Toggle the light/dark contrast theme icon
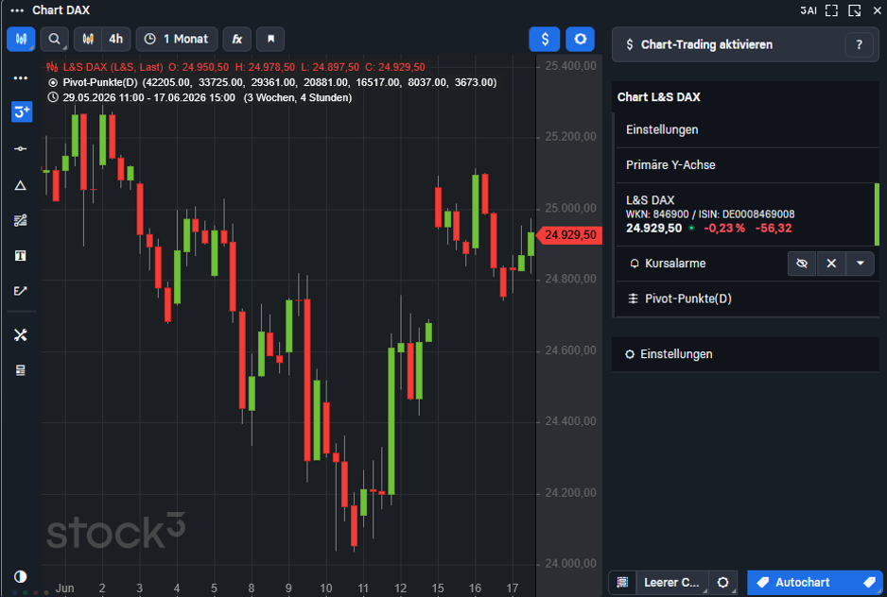 [21, 576]
